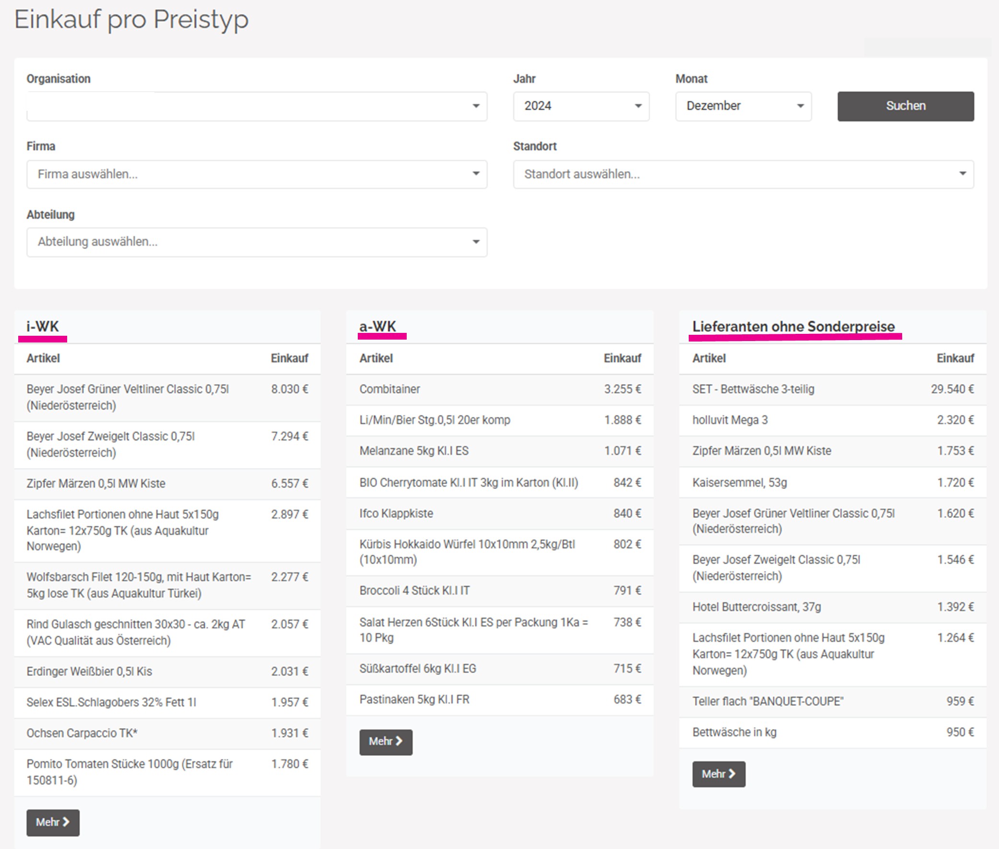Click the Einkauf pro Preistyp title
This screenshot has width=999, height=849.
[x=131, y=20]
